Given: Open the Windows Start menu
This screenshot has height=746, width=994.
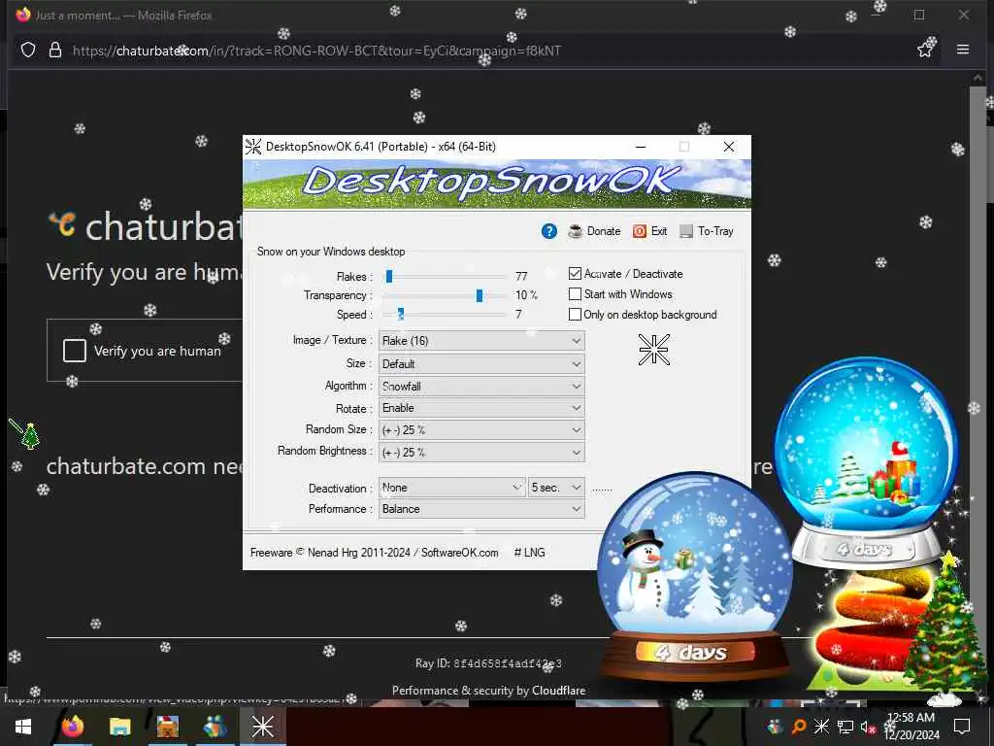Looking at the screenshot, I should (23, 727).
